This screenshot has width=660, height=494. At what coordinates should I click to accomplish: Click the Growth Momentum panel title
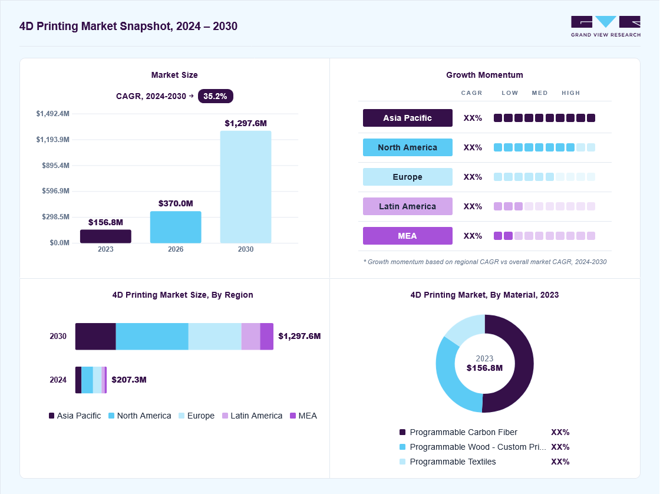tap(484, 75)
